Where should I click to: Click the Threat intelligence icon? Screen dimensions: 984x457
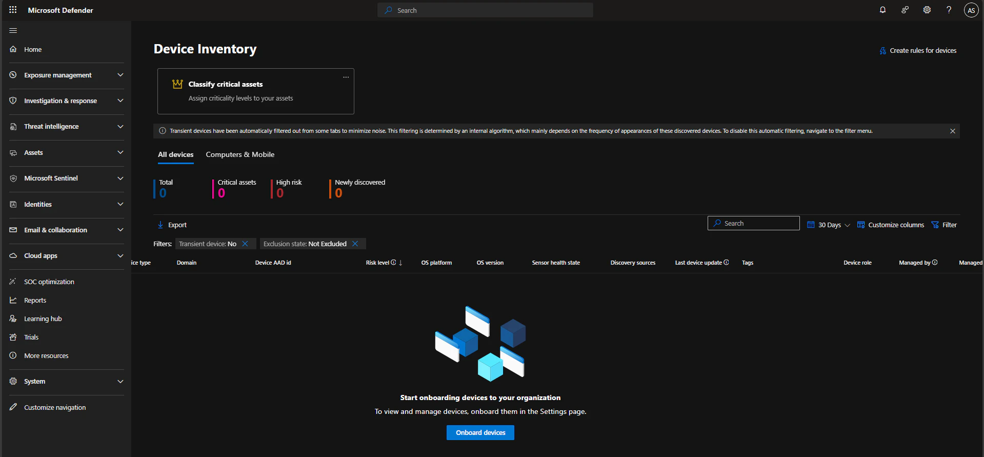tap(13, 127)
